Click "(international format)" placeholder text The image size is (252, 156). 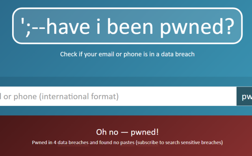coord(79,97)
